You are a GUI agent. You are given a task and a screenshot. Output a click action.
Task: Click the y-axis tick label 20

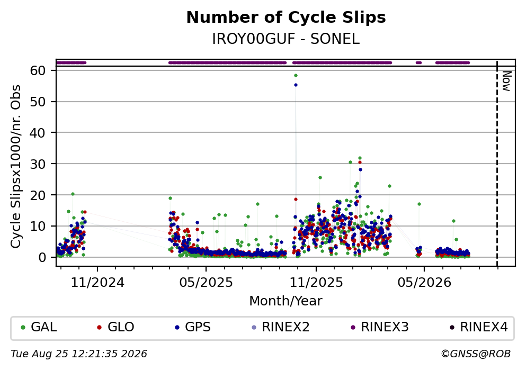coord(38,195)
